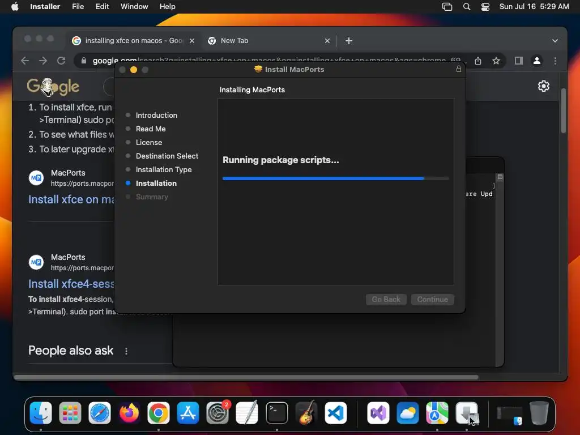The height and width of the screenshot is (435, 580).
Task: Open the Window menu
Action: pyautogui.click(x=134, y=7)
